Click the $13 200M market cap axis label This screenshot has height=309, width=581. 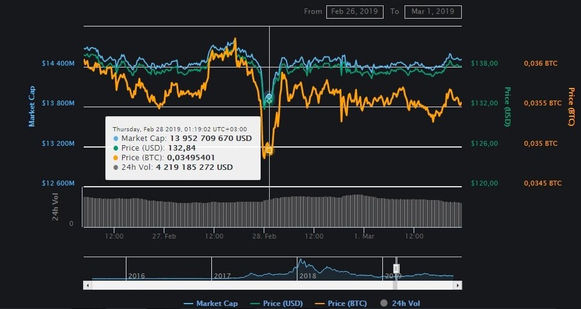pyautogui.click(x=58, y=143)
